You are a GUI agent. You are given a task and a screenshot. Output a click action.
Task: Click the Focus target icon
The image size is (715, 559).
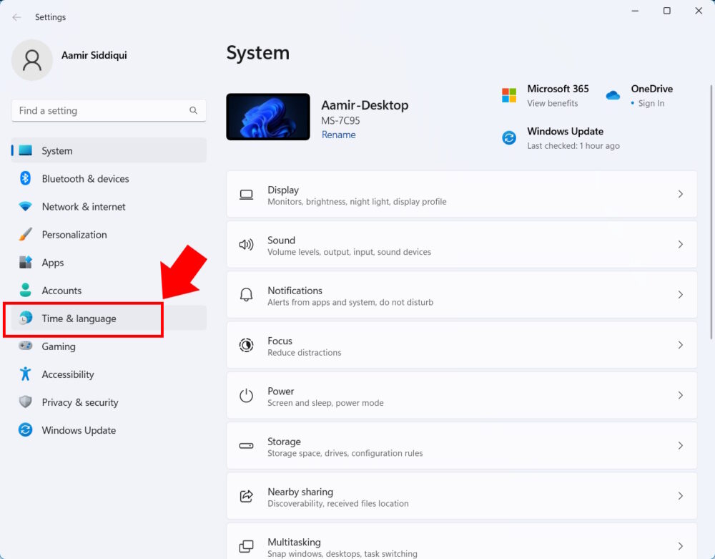click(x=246, y=345)
